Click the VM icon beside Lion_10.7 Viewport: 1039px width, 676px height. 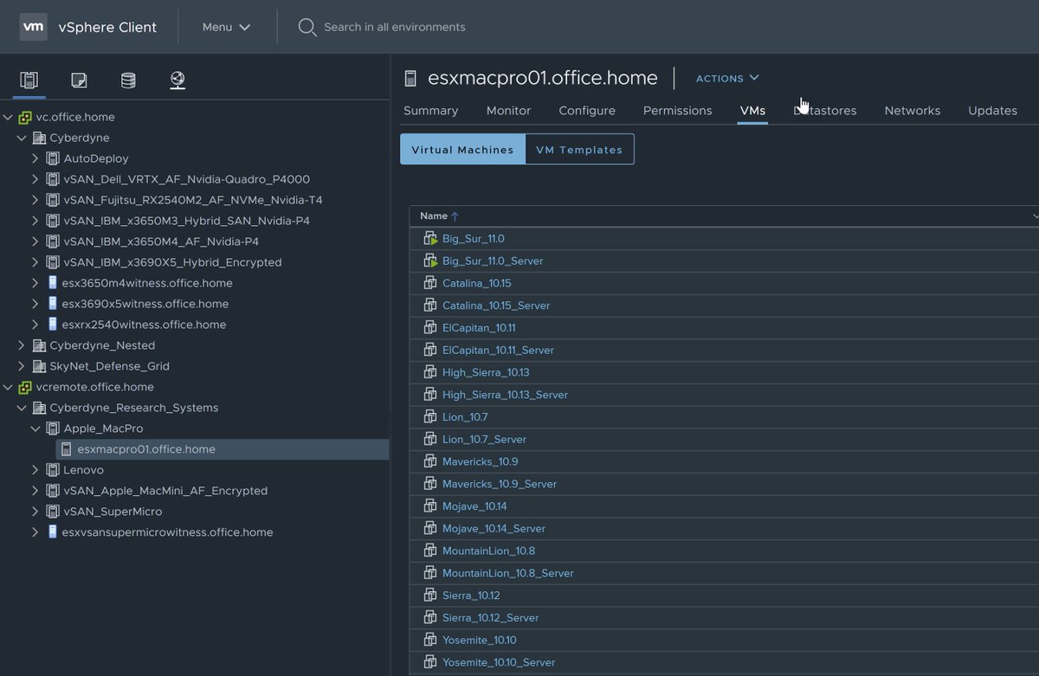pos(430,417)
